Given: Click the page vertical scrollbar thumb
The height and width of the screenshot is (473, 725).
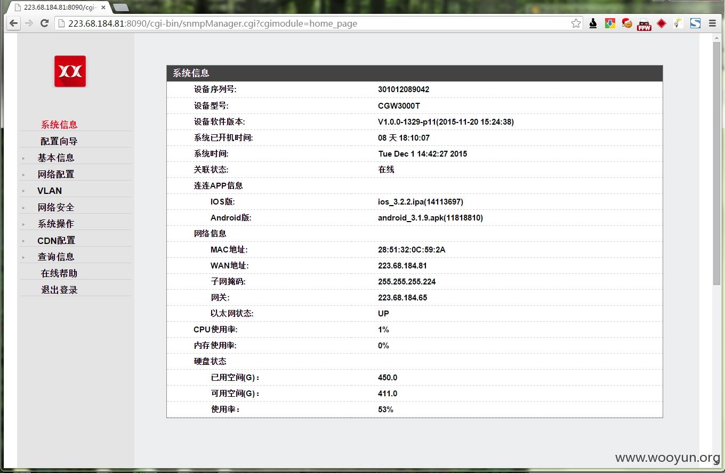Looking at the screenshot, I should (x=716, y=162).
